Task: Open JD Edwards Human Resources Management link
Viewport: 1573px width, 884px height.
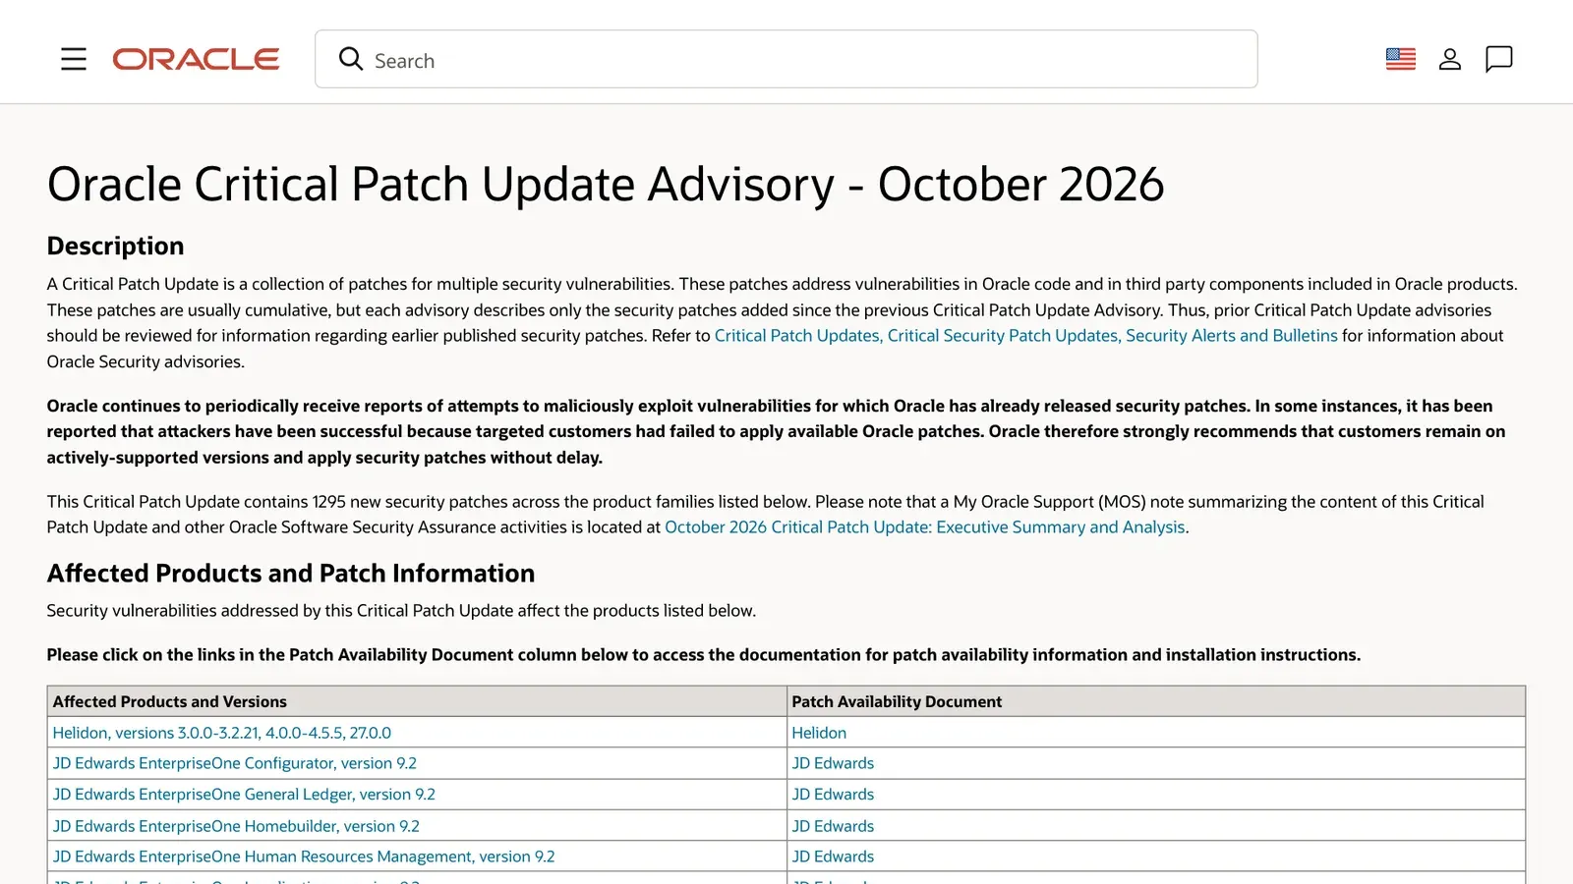Action: pos(304,856)
